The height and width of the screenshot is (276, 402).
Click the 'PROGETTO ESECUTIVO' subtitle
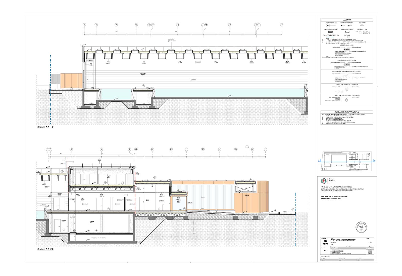click(331, 198)
